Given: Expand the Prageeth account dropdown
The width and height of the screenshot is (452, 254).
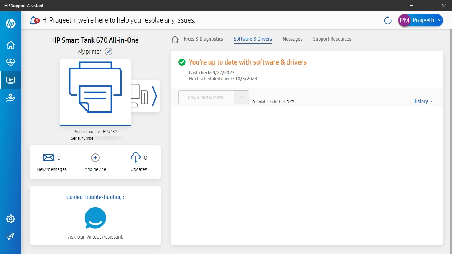Looking at the screenshot, I should (x=440, y=20).
